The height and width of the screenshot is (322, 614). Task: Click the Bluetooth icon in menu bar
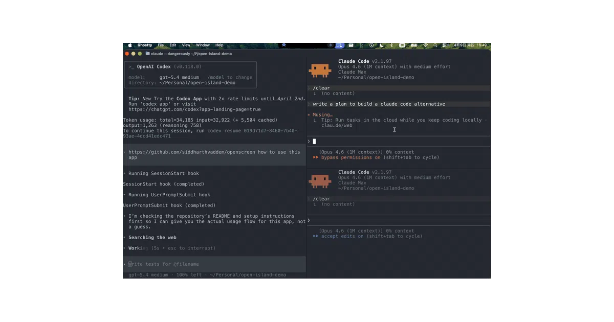point(391,45)
